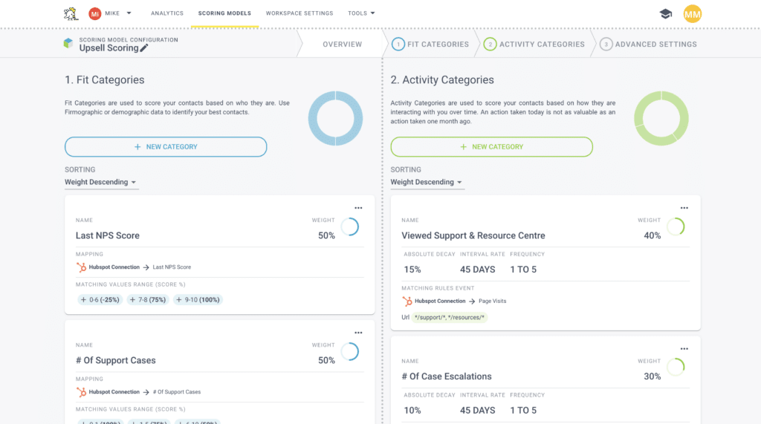Click # Of Case Escalations weight ring

[676, 368]
